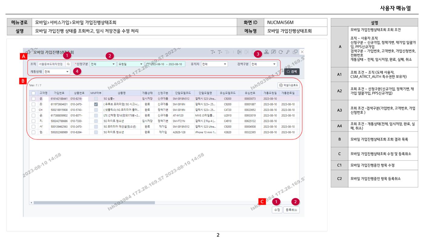Viewport: 424px width, 239px height.
Task: Select the row checkbox for 500218915908
Action: click(x=34, y=110)
